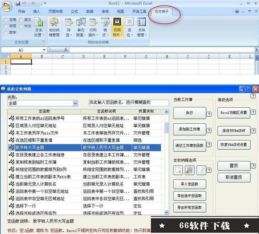Open the 宏收纳箱管理 macro manager
Viewport: 259px width, 234px height.
54,27
